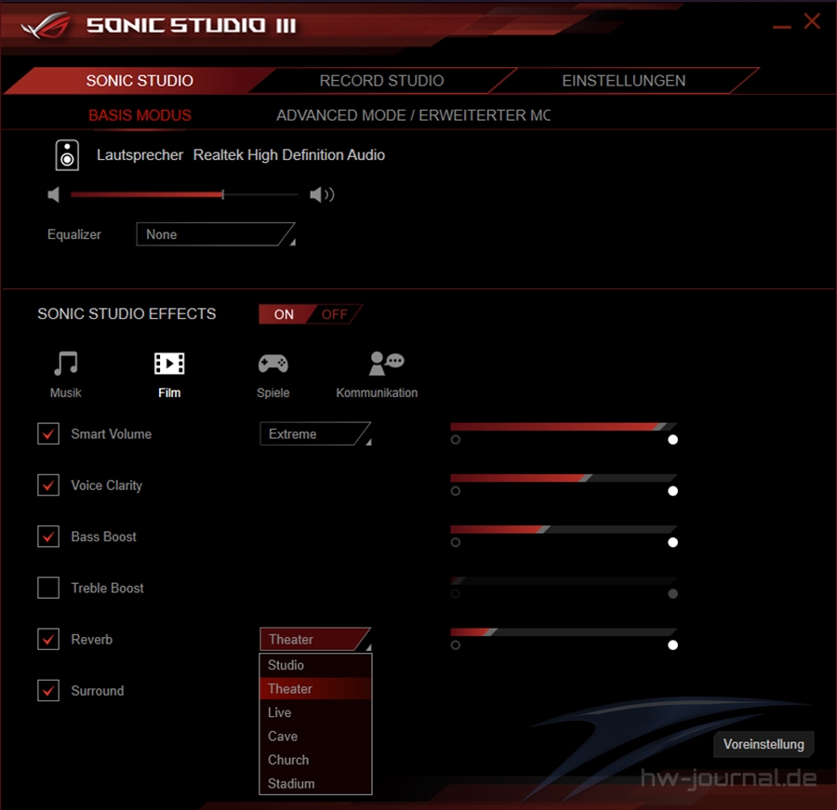Click the Equalizer label
The height and width of the screenshot is (810, 837).
74,234
